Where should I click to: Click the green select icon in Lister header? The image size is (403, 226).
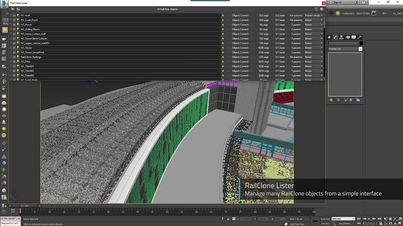click(x=18, y=9)
